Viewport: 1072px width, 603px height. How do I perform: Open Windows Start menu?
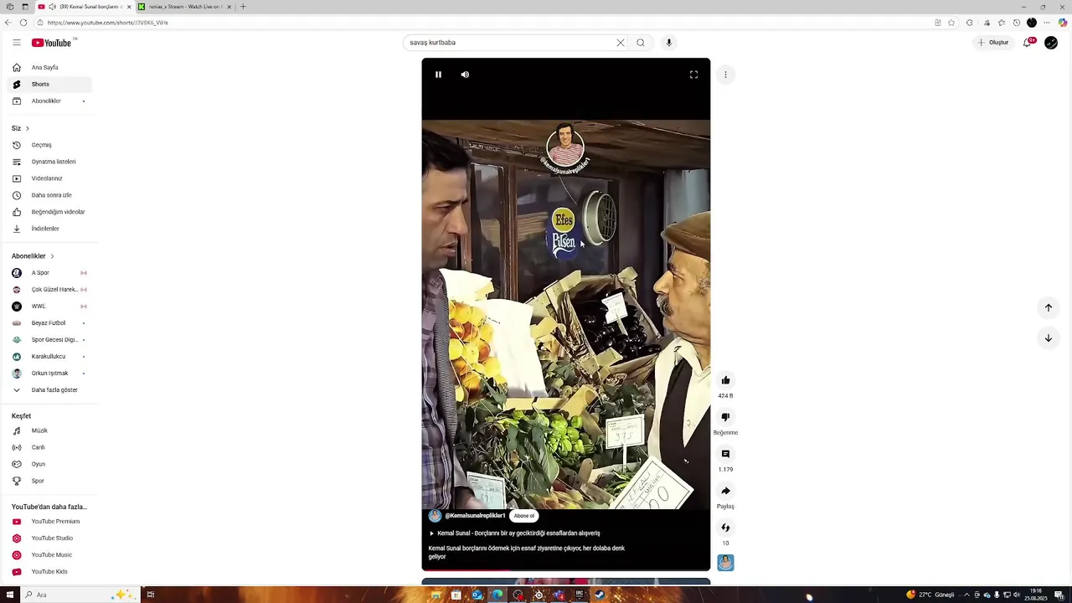[x=10, y=595]
